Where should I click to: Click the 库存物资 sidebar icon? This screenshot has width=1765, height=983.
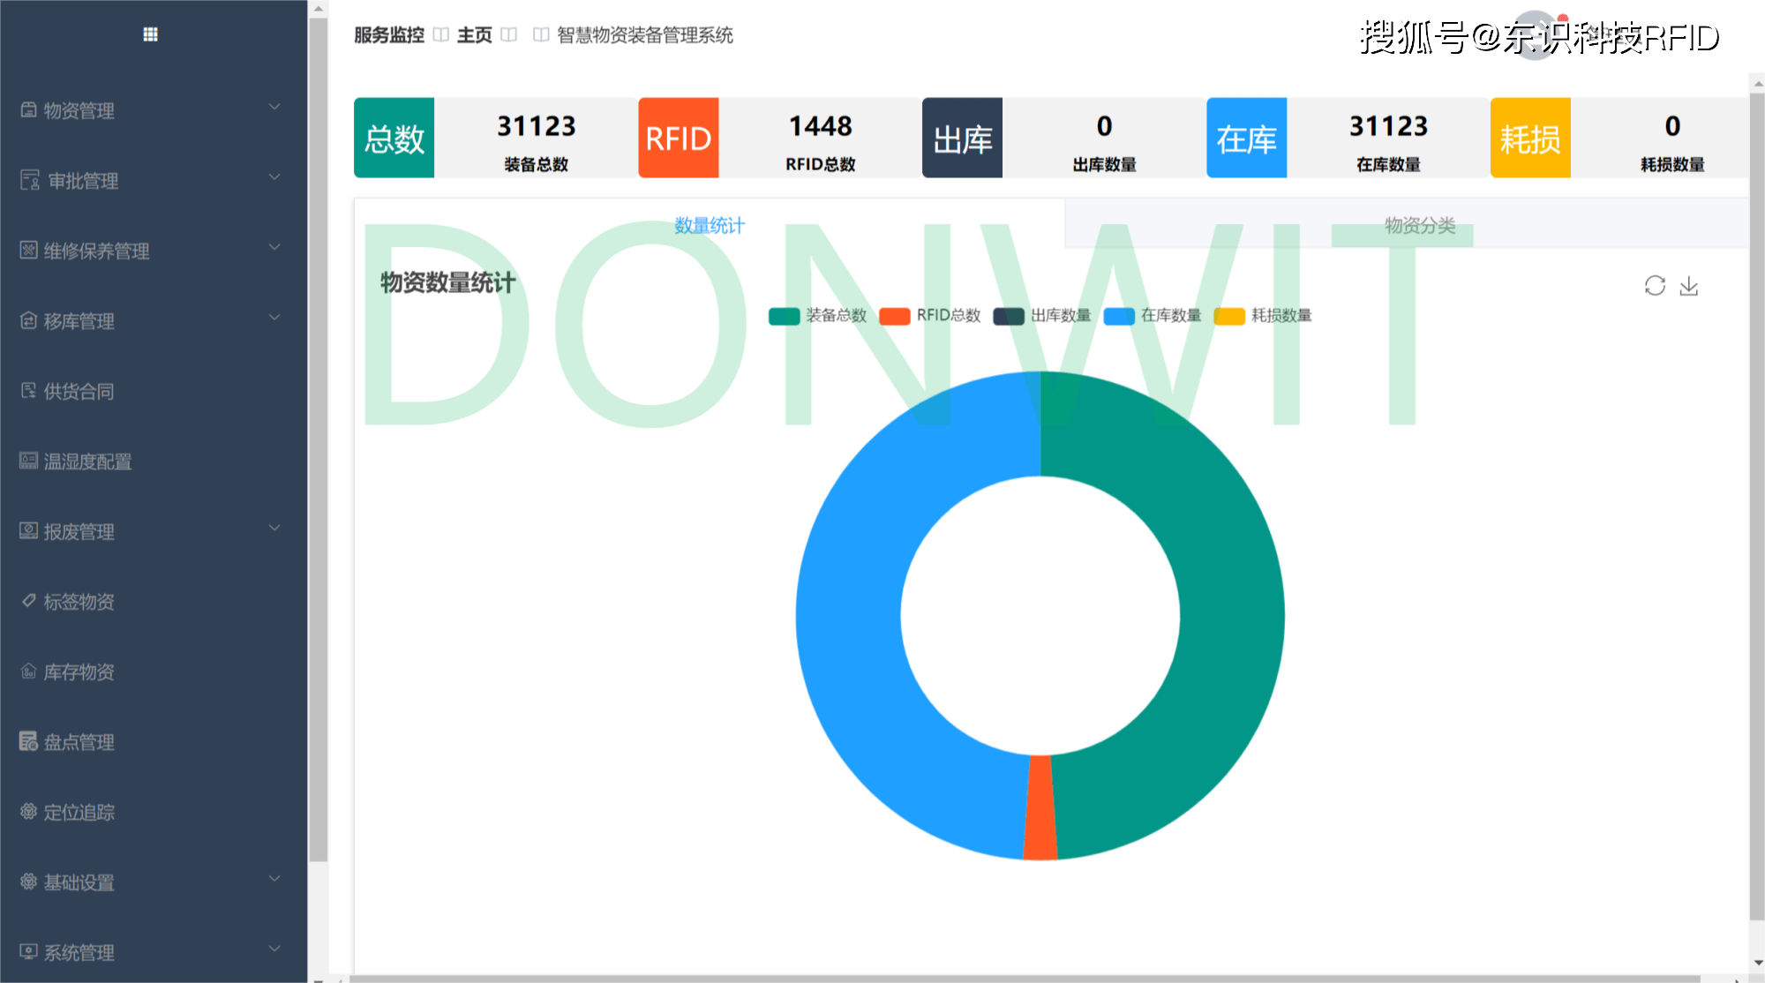coord(29,672)
